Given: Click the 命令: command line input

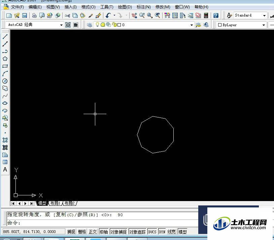Looking at the screenshot, I should pyautogui.click(x=102, y=223).
